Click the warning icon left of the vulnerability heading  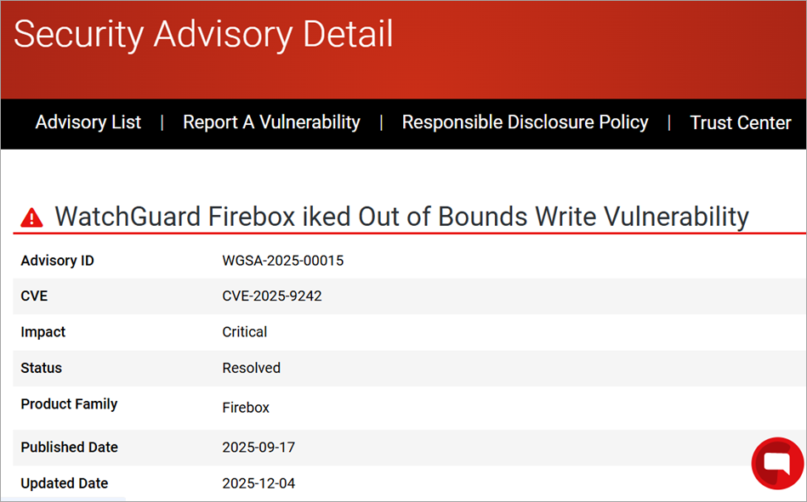click(31, 216)
